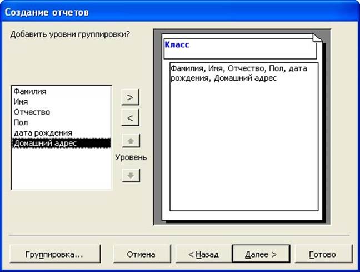Viewport: 360px width, 272px height.
Task: Select Имя in field list
Action: pos(61,102)
